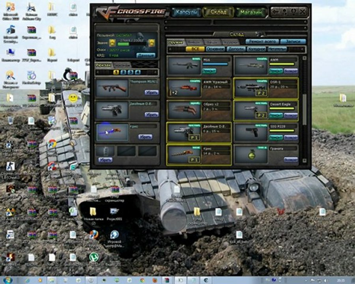Select the M16 rifle image in inventory
355x284 pixels.
point(185,66)
